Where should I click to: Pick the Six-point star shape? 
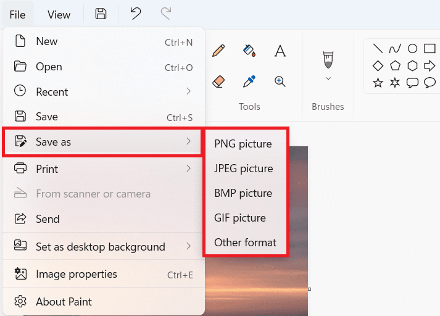[x=395, y=83]
